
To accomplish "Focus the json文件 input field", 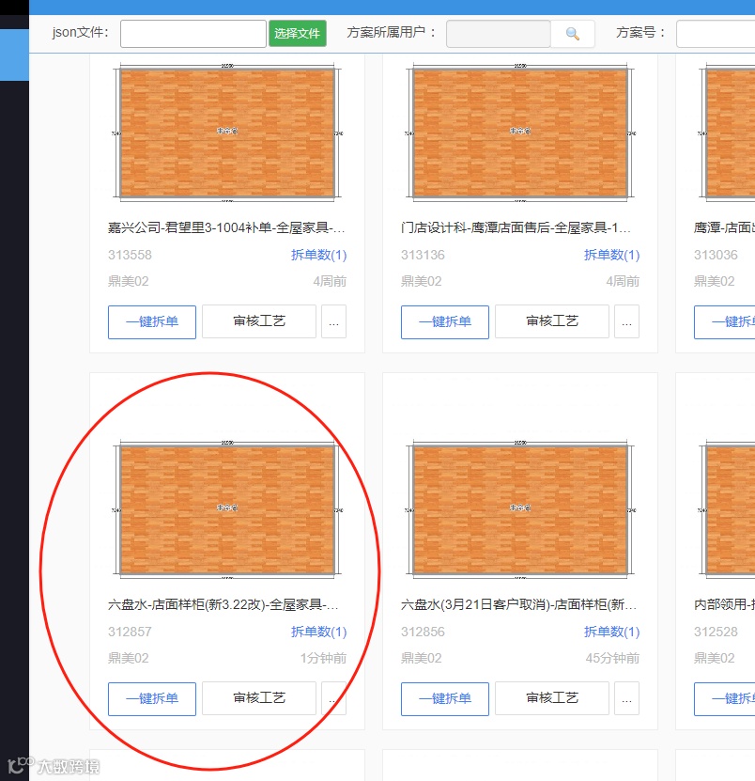I will (x=193, y=34).
